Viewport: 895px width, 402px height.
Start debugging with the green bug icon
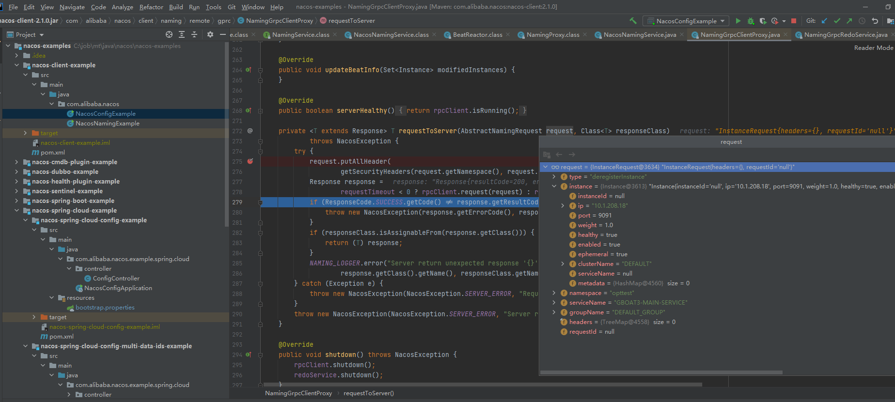751,21
